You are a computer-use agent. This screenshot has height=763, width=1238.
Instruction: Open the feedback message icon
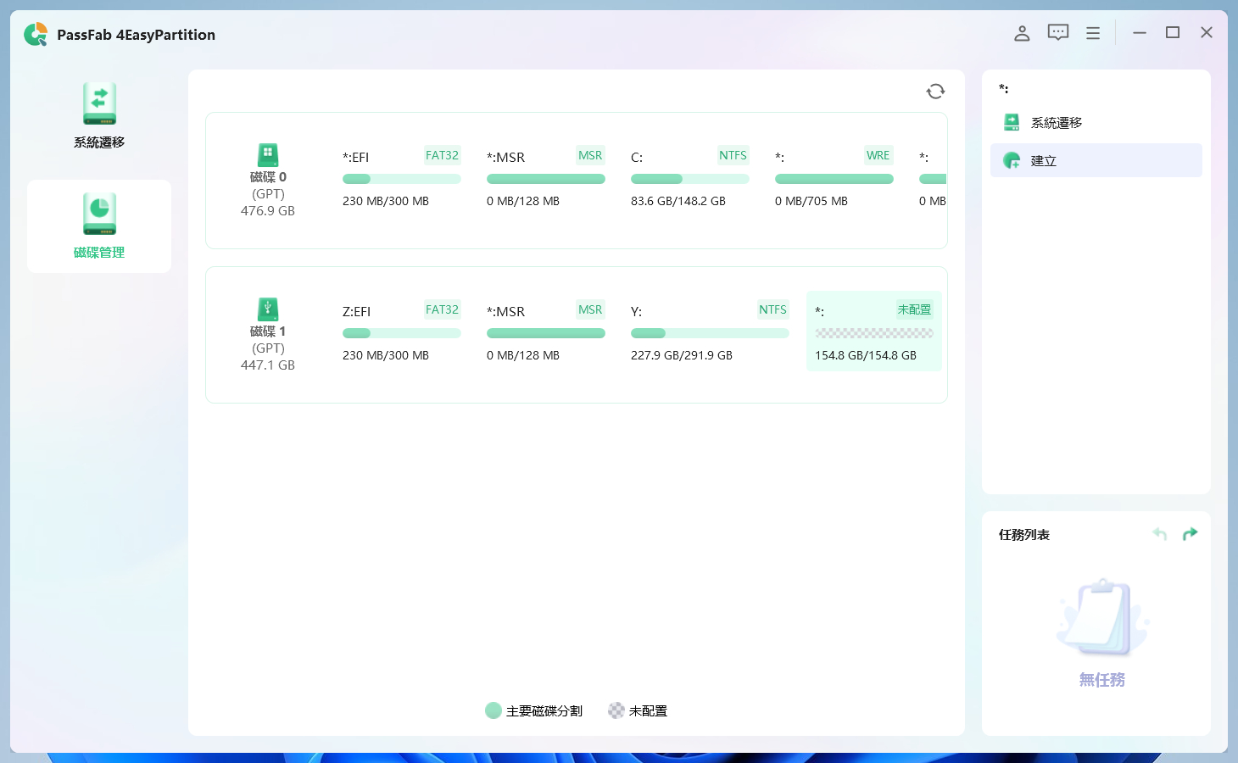pyautogui.click(x=1057, y=33)
